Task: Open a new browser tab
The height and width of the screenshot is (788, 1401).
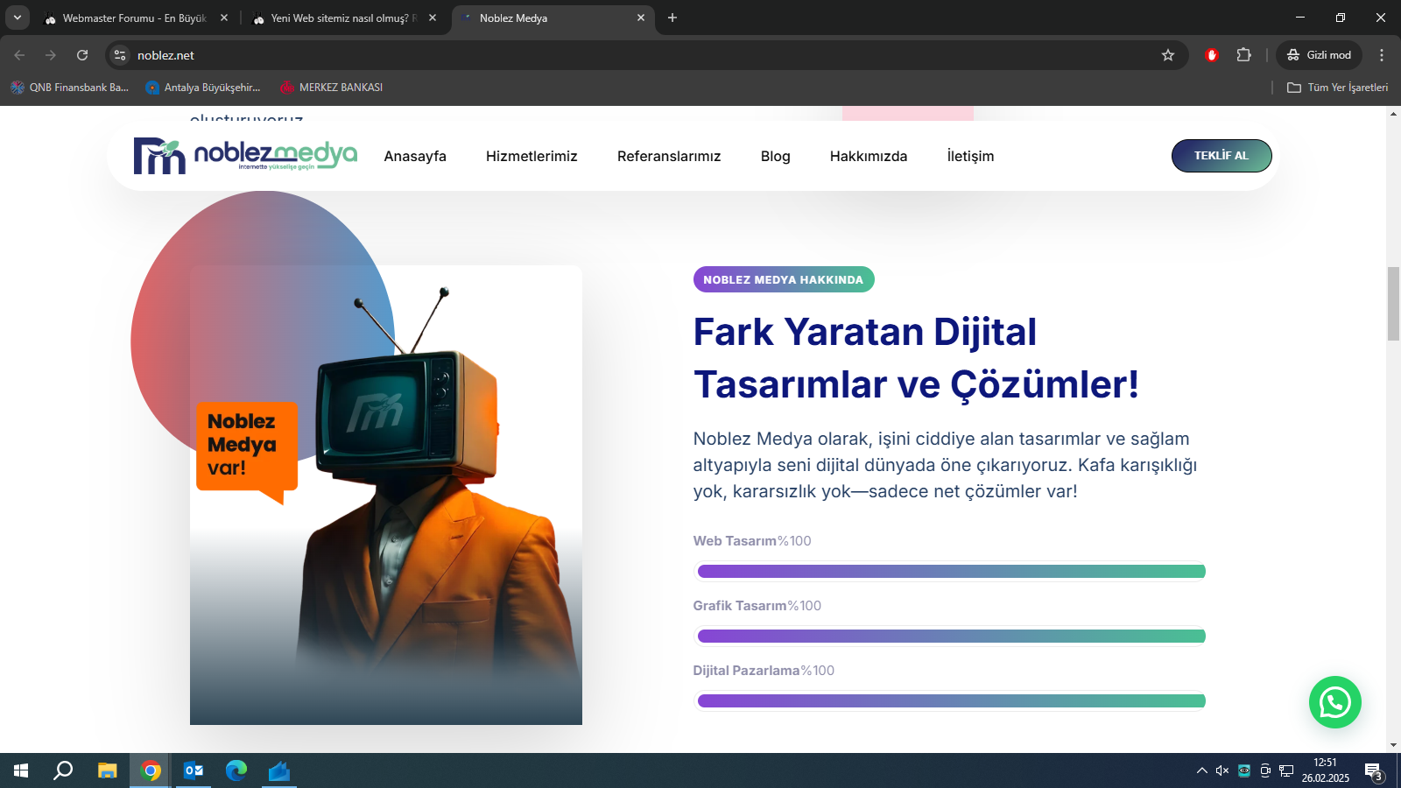Action: (672, 18)
